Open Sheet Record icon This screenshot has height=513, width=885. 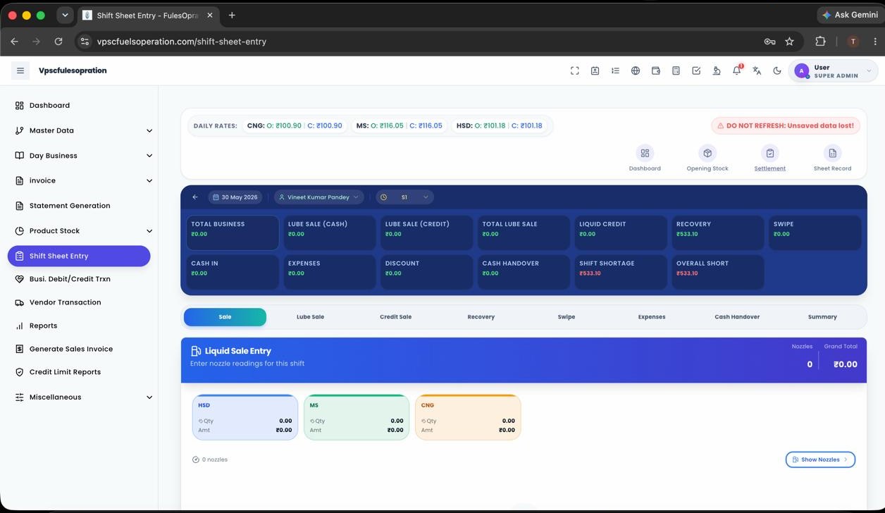(x=832, y=153)
